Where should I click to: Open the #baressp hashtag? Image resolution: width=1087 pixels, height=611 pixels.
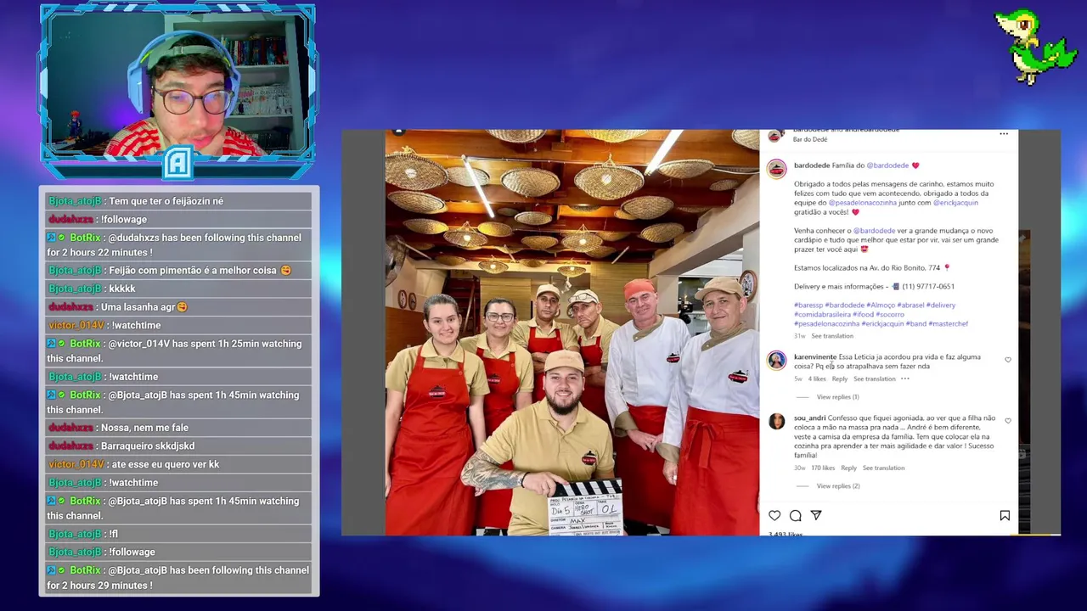808,305
